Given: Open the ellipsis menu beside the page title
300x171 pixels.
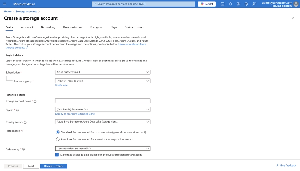Looking at the screenshot, I should (x=64, y=18).
